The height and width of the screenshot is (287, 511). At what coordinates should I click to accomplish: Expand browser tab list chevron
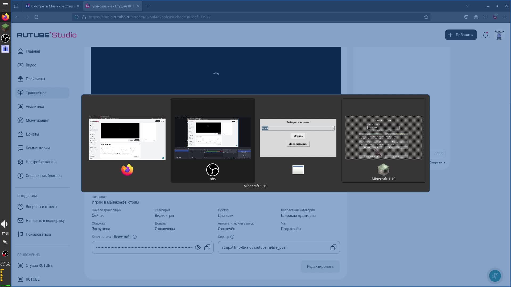468,6
